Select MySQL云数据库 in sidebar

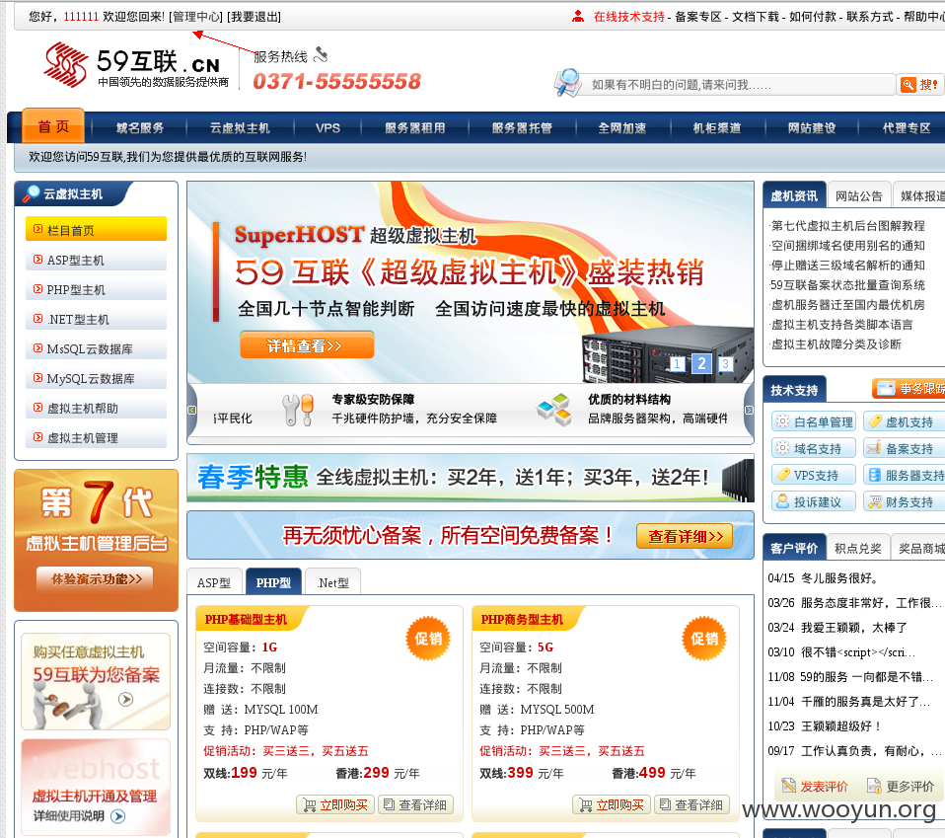tap(96, 378)
